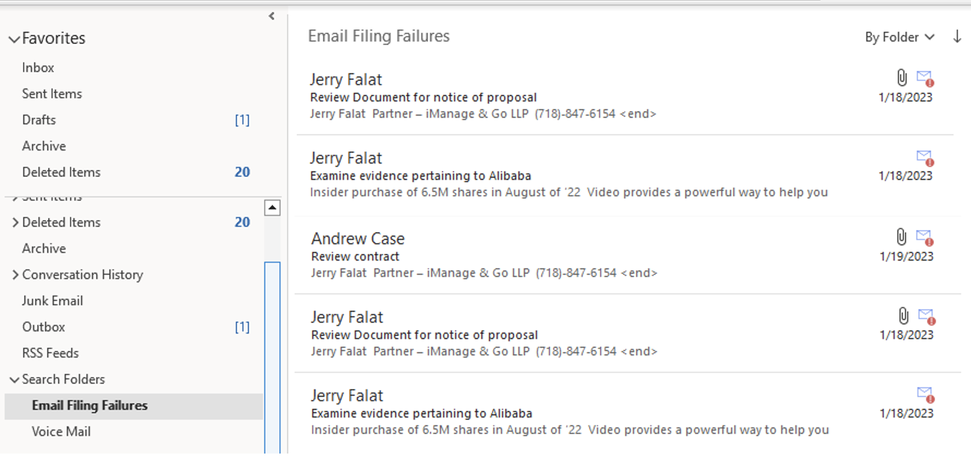Collapse the Search Folders group
971x459 pixels.
tap(15, 379)
